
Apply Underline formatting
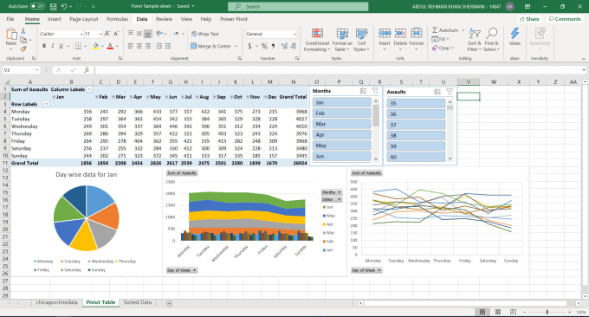(x=61, y=46)
